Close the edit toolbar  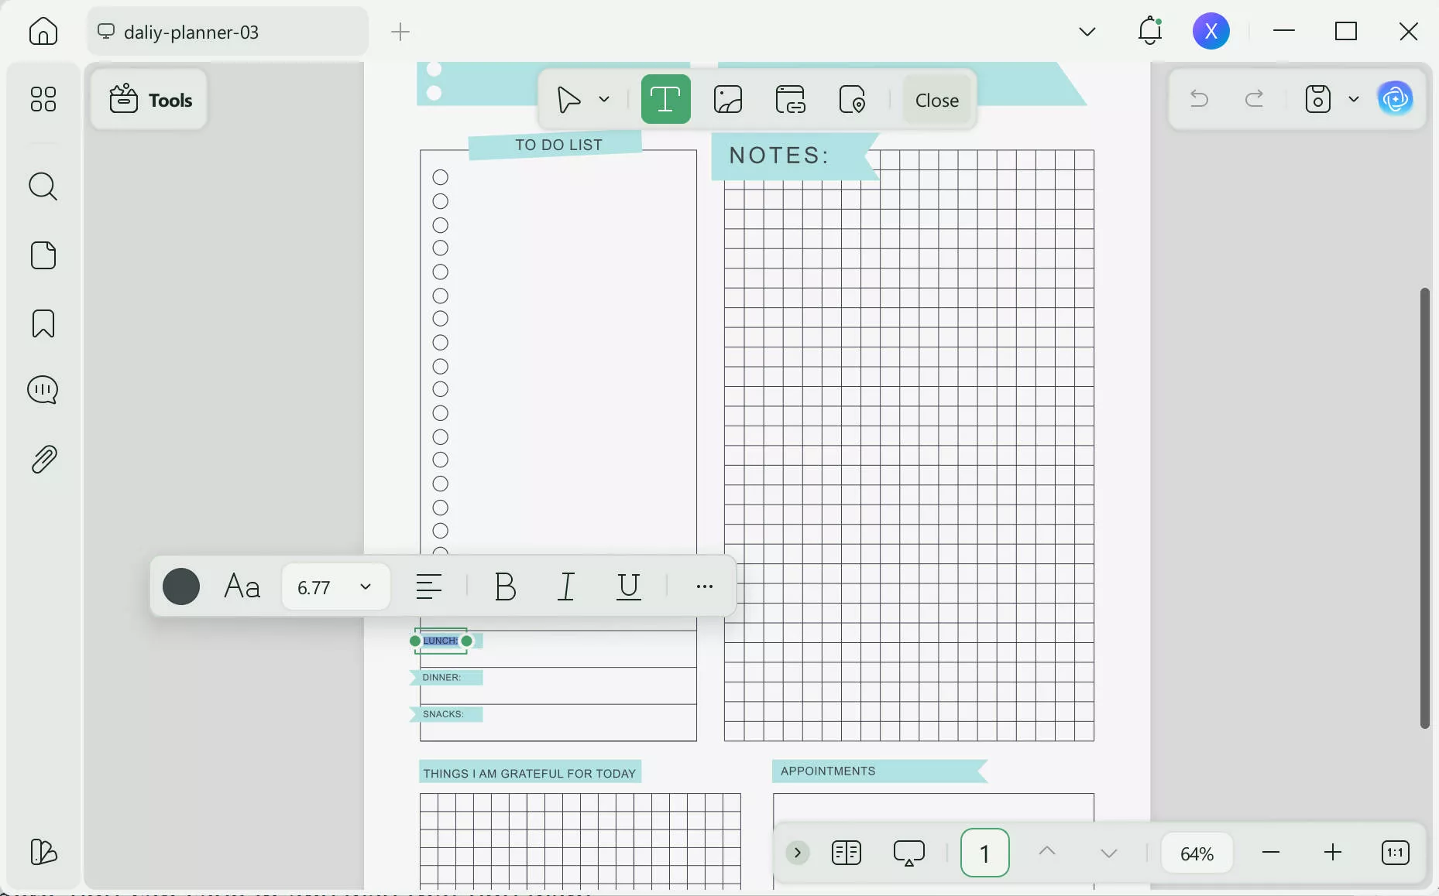pyautogui.click(x=937, y=100)
